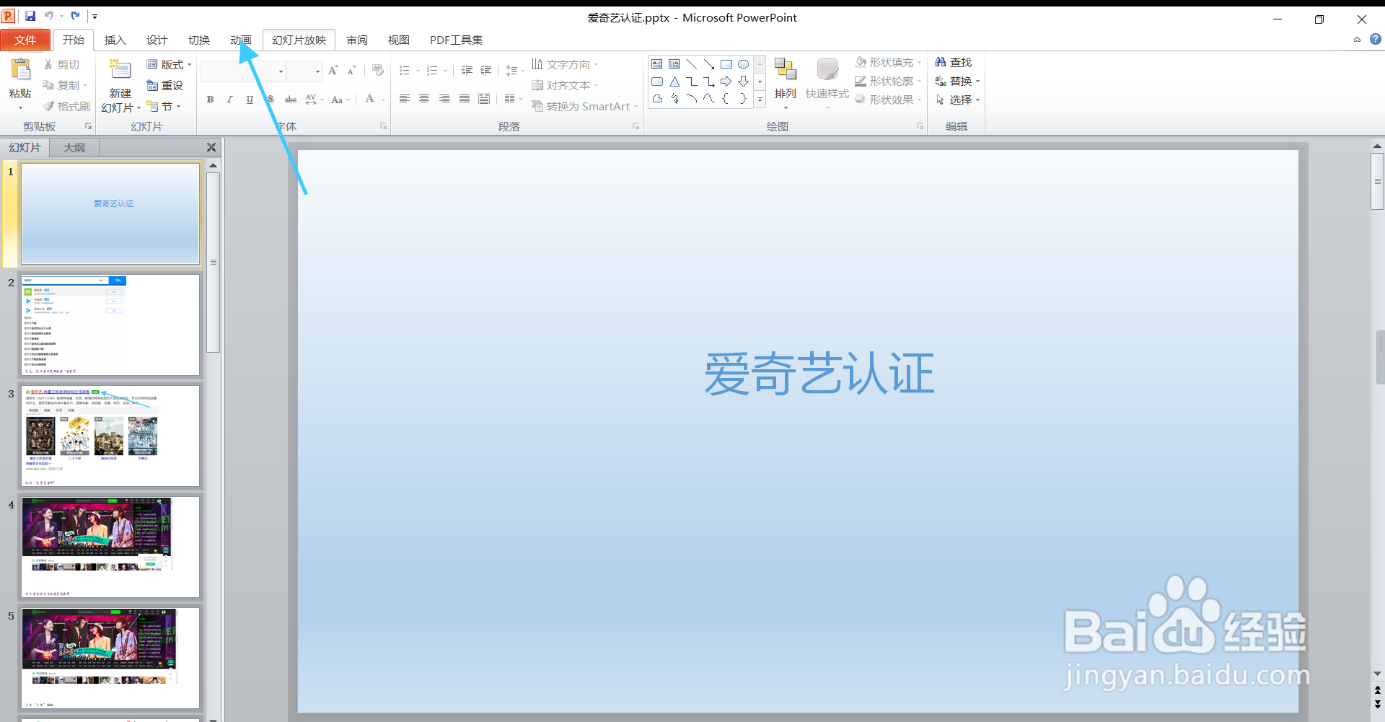The width and height of the screenshot is (1385, 722).
Task: Clear formatting with the eraser icon
Action: 378,71
